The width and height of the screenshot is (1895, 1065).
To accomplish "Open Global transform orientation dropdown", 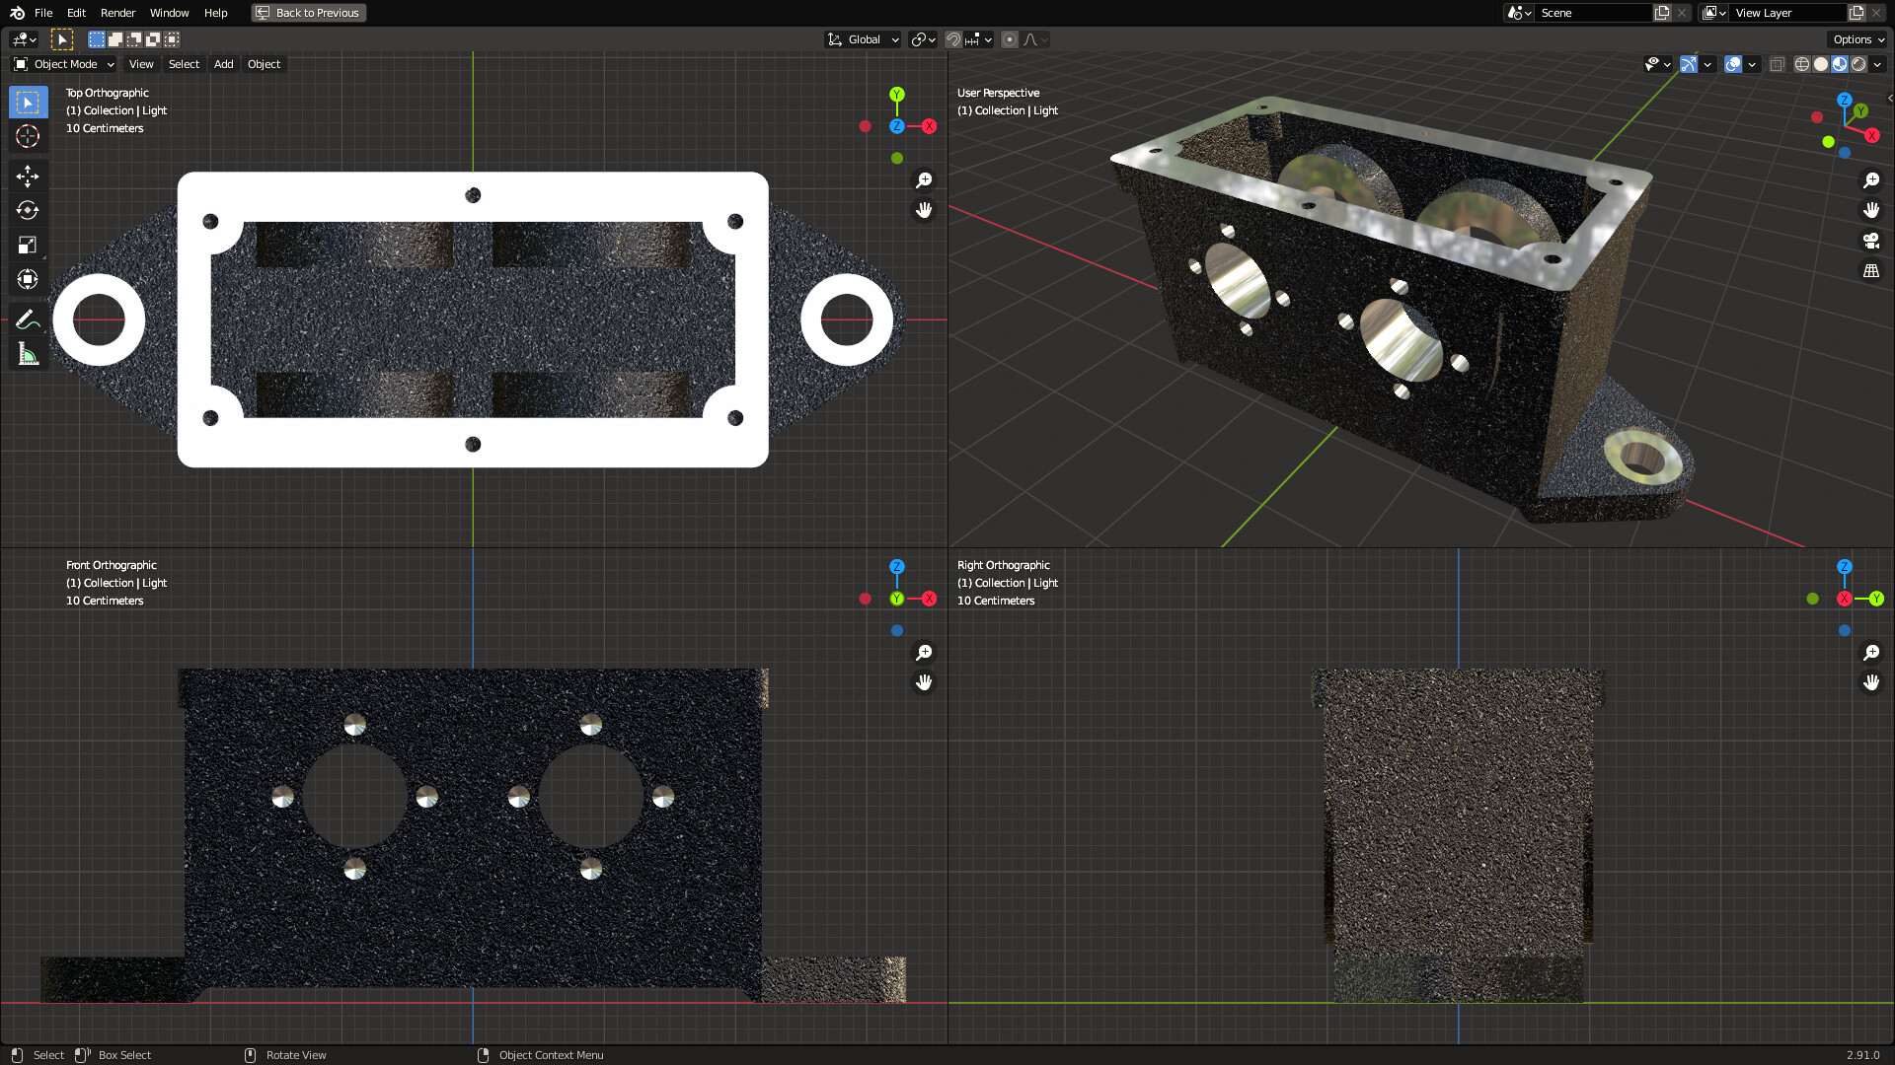I will click(864, 39).
